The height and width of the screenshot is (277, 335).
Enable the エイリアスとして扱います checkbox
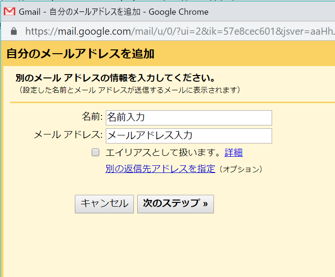coord(95,153)
